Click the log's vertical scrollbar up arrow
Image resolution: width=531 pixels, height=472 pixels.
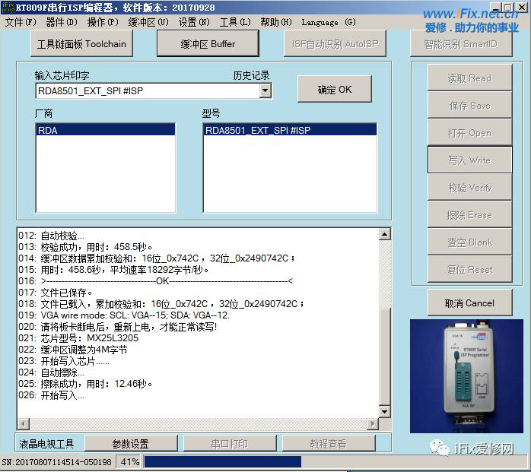[384, 235]
